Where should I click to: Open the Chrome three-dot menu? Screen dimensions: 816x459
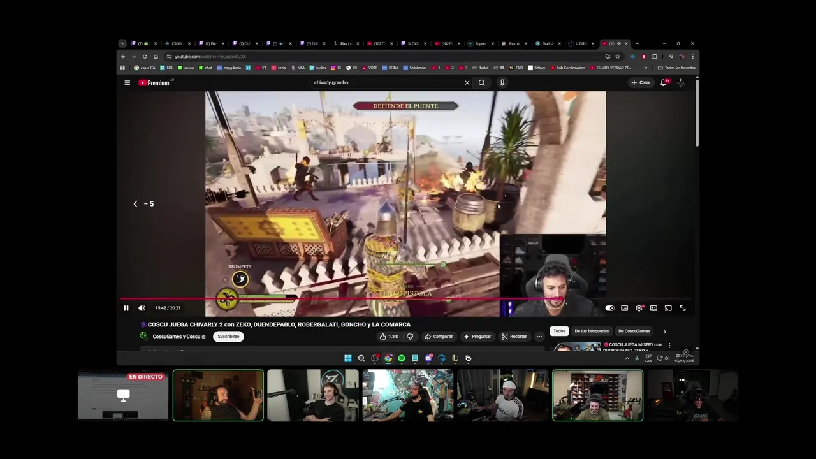pyautogui.click(x=692, y=56)
